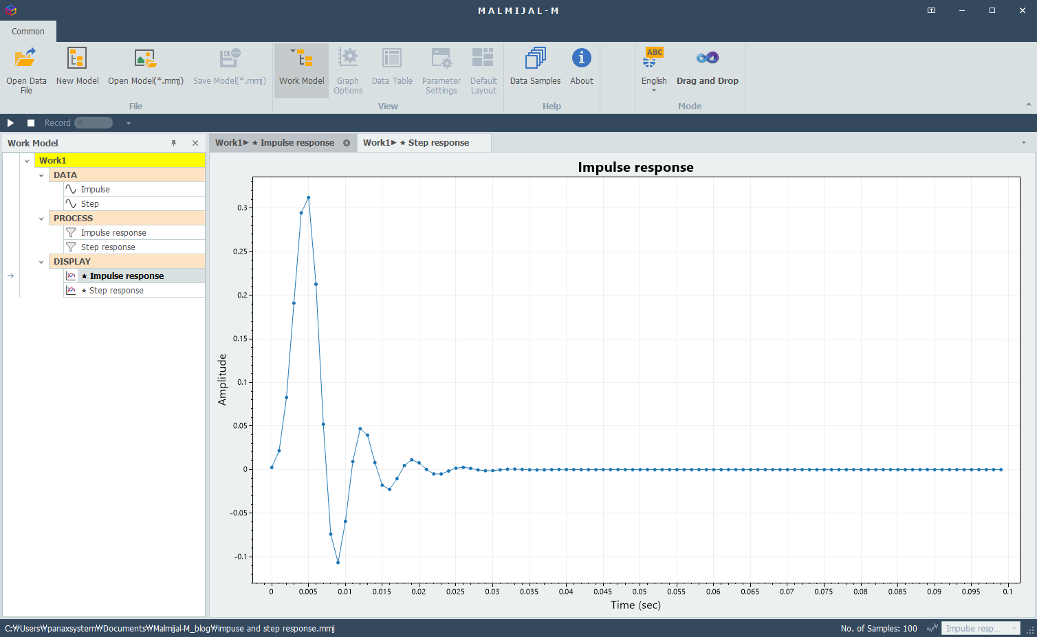Click the status bar waveform icon
The height and width of the screenshot is (637, 1037).
click(932, 628)
